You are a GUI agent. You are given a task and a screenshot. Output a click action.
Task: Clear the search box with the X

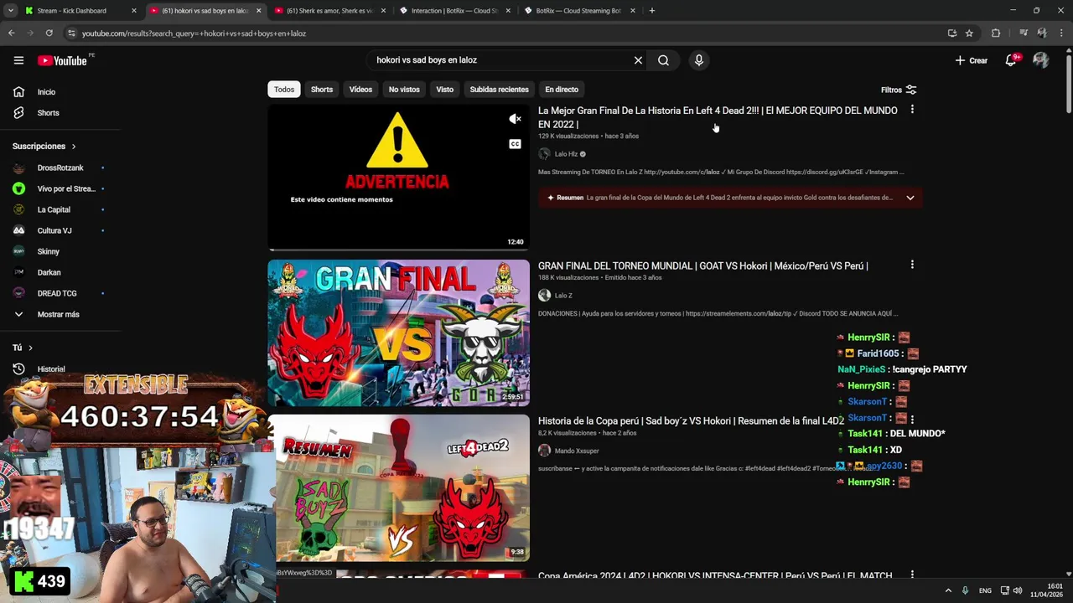coord(638,60)
